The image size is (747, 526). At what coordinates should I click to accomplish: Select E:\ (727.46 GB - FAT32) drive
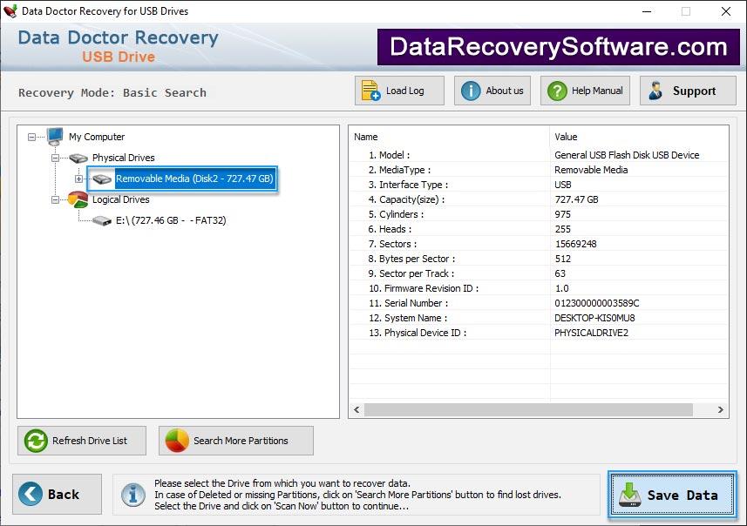(x=171, y=221)
